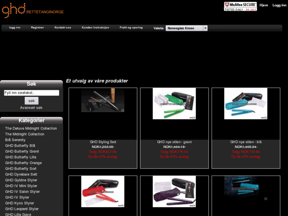Select logg inn in navigation bar
This screenshot has width=288, height=216.
pyautogui.click(x=15, y=28)
